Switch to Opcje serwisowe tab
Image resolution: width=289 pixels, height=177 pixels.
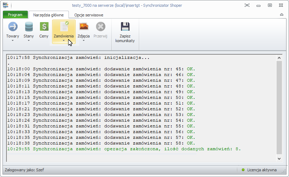click(x=88, y=15)
